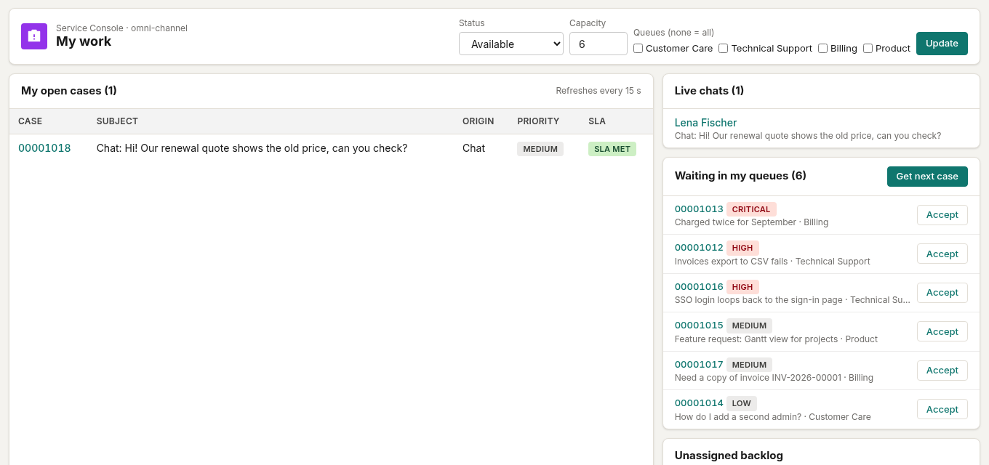
Task: Open Lena Fischer live chat
Action: click(x=705, y=123)
